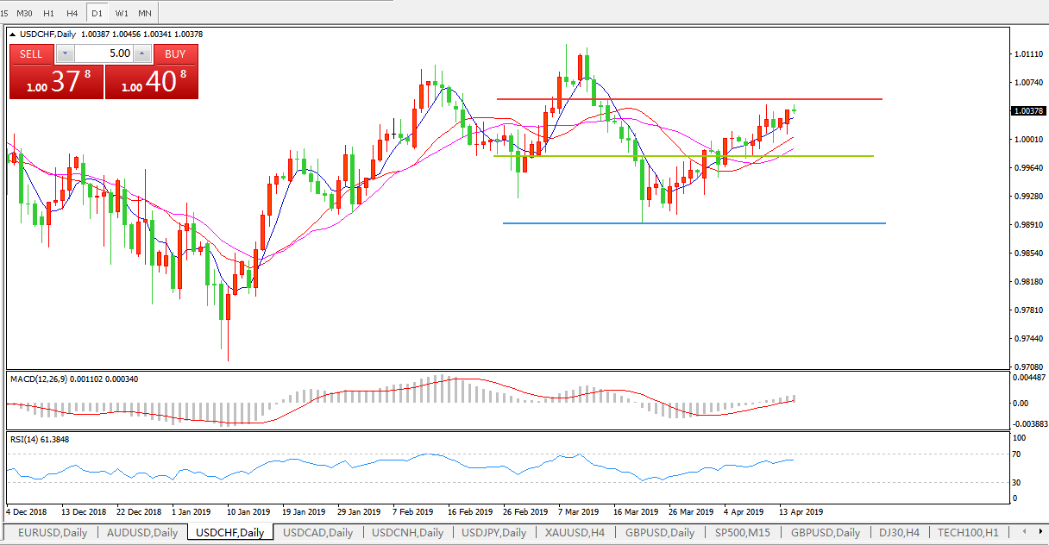Increase trade volume with up arrow
Screen dimensions: 1049x545
pos(142,53)
